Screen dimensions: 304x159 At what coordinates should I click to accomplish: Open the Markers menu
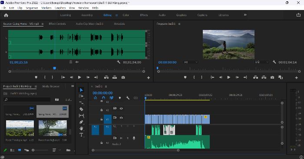46,8
